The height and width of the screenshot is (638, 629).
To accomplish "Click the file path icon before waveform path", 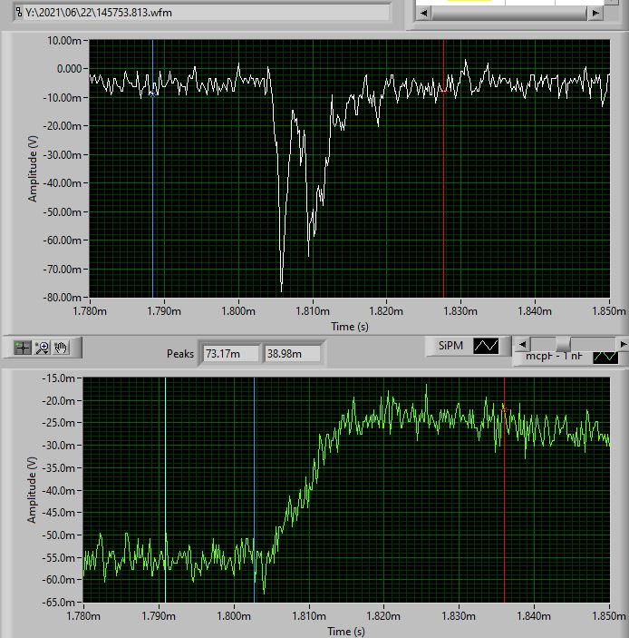I will coord(19,11).
